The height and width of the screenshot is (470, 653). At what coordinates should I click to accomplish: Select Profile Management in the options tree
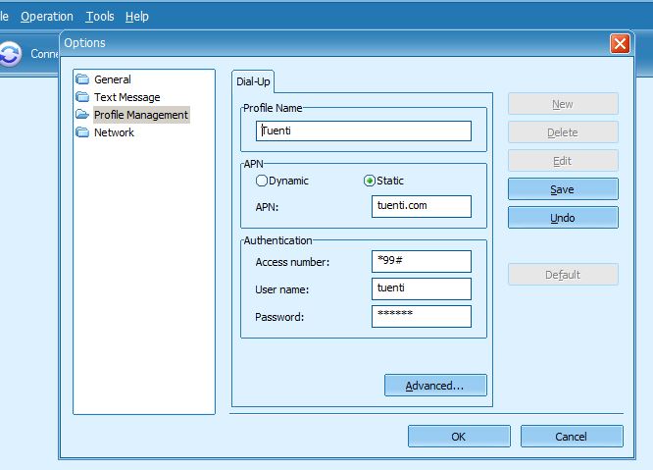(141, 115)
